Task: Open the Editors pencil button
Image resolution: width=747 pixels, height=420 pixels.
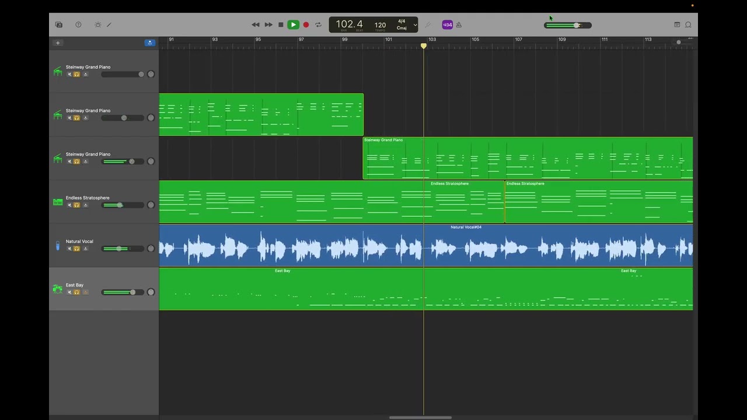Action: pos(109,24)
